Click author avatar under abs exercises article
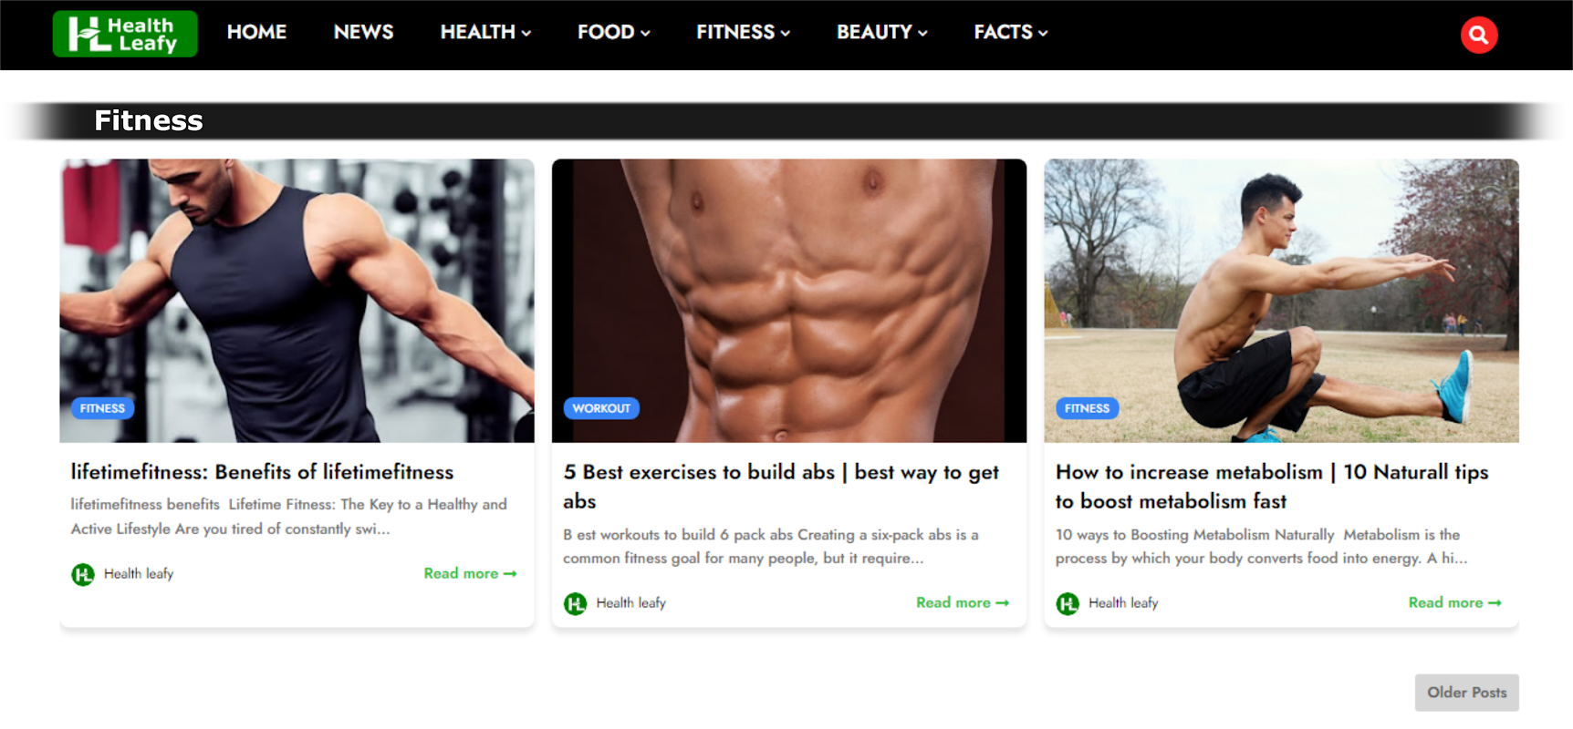Screen dimensions: 1573x729 pos(575,603)
